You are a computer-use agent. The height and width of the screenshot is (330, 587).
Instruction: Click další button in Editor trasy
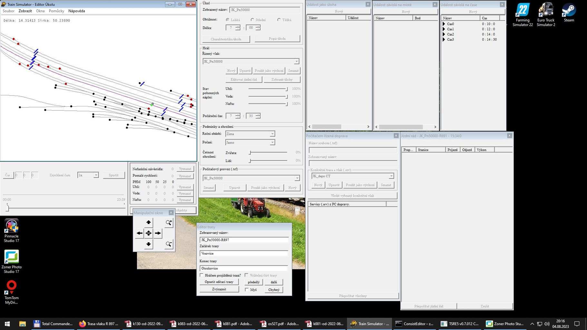pos(274,282)
